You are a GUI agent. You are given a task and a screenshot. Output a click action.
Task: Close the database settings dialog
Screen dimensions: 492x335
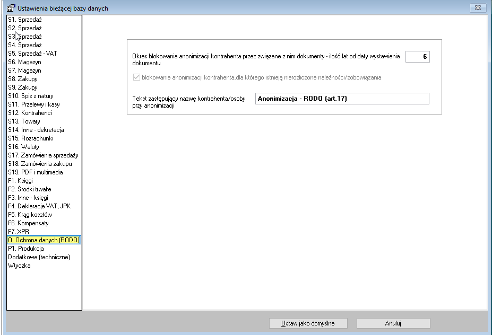[x=478, y=8]
